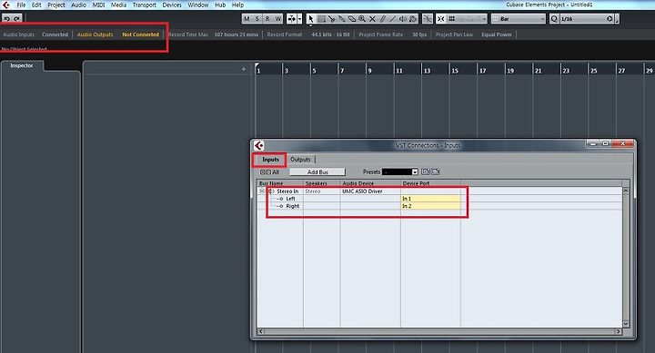Click the Redo arrow icon
The width and height of the screenshot is (655, 353).
[16, 19]
